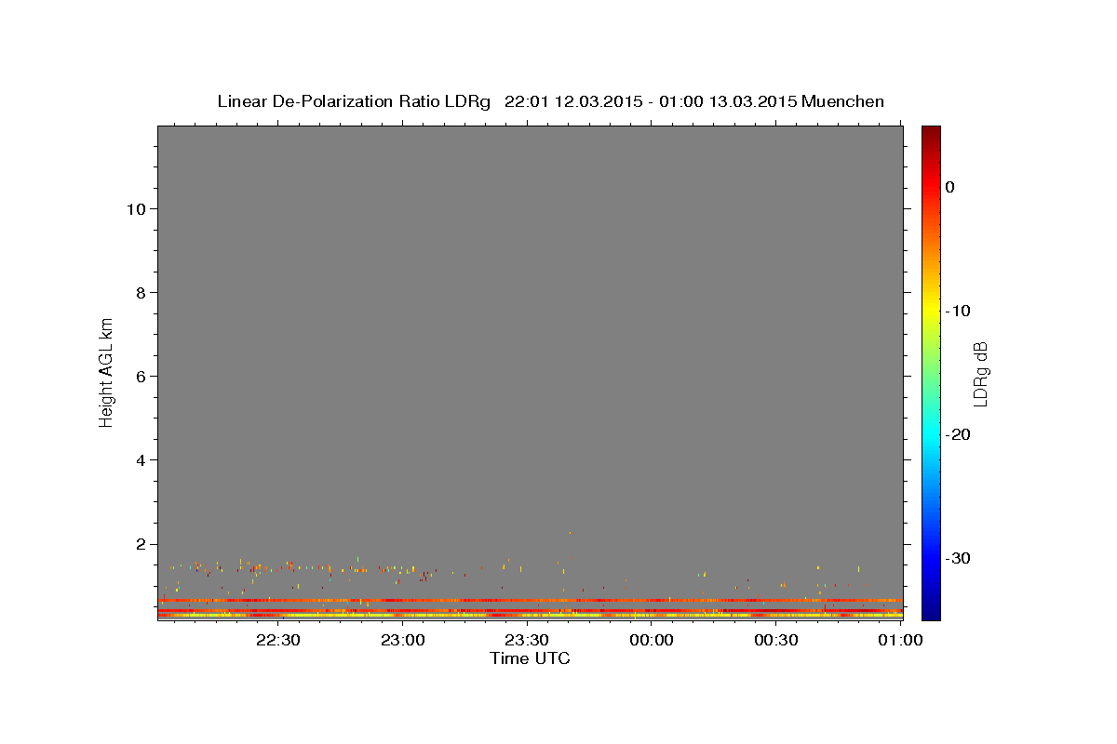Click the 'LDRg dB' colorbar label
Image resolution: width=1117 pixels, height=744 pixels.
tap(979, 375)
